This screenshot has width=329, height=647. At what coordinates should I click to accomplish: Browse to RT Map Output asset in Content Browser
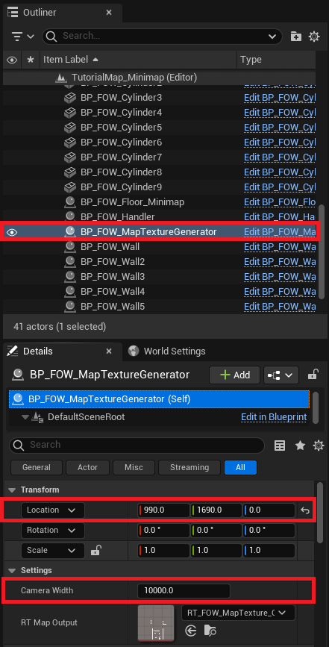(x=210, y=631)
